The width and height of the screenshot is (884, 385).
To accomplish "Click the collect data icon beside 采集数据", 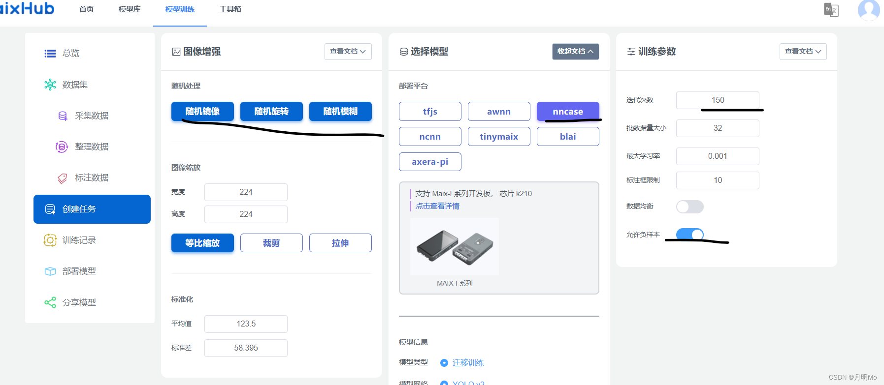I will [x=63, y=116].
